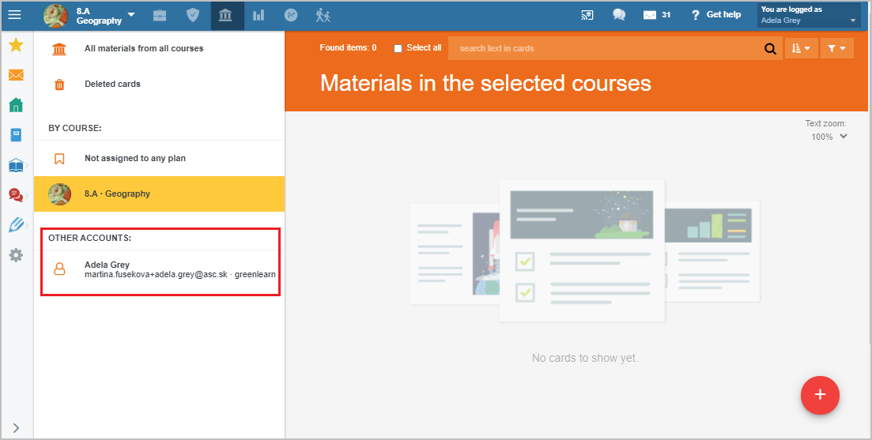Open the walking people icon in top bar

pyautogui.click(x=323, y=16)
